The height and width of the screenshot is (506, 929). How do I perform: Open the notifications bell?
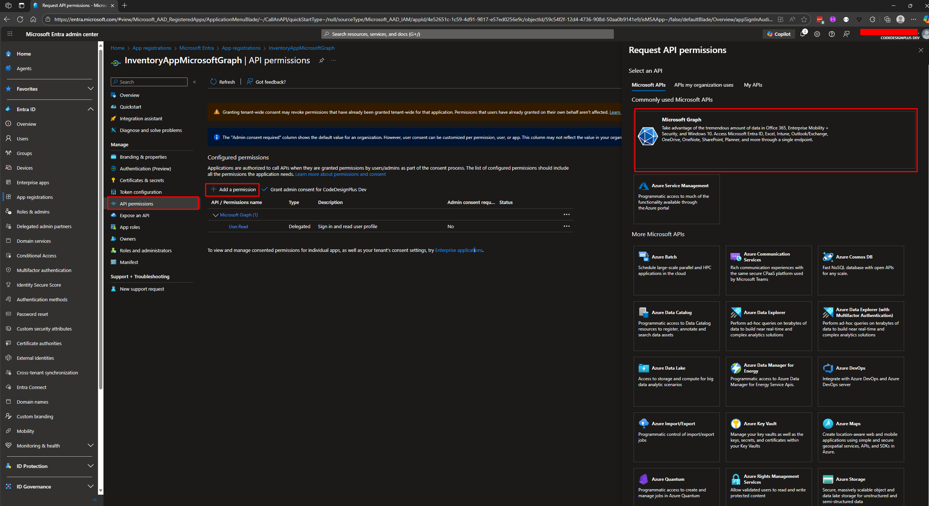click(803, 34)
